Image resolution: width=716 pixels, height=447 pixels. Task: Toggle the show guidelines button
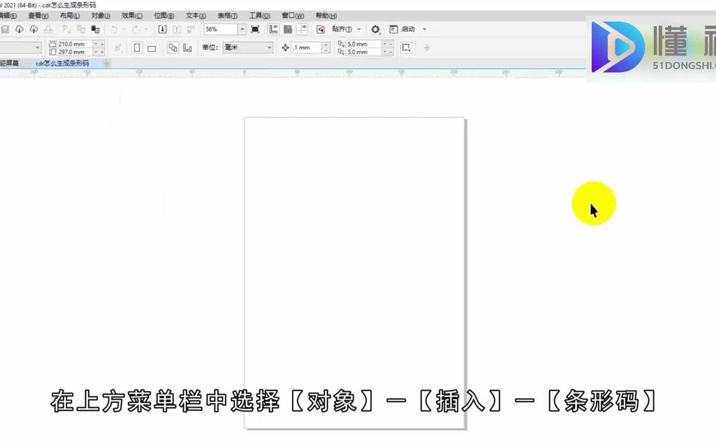click(302, 29)
